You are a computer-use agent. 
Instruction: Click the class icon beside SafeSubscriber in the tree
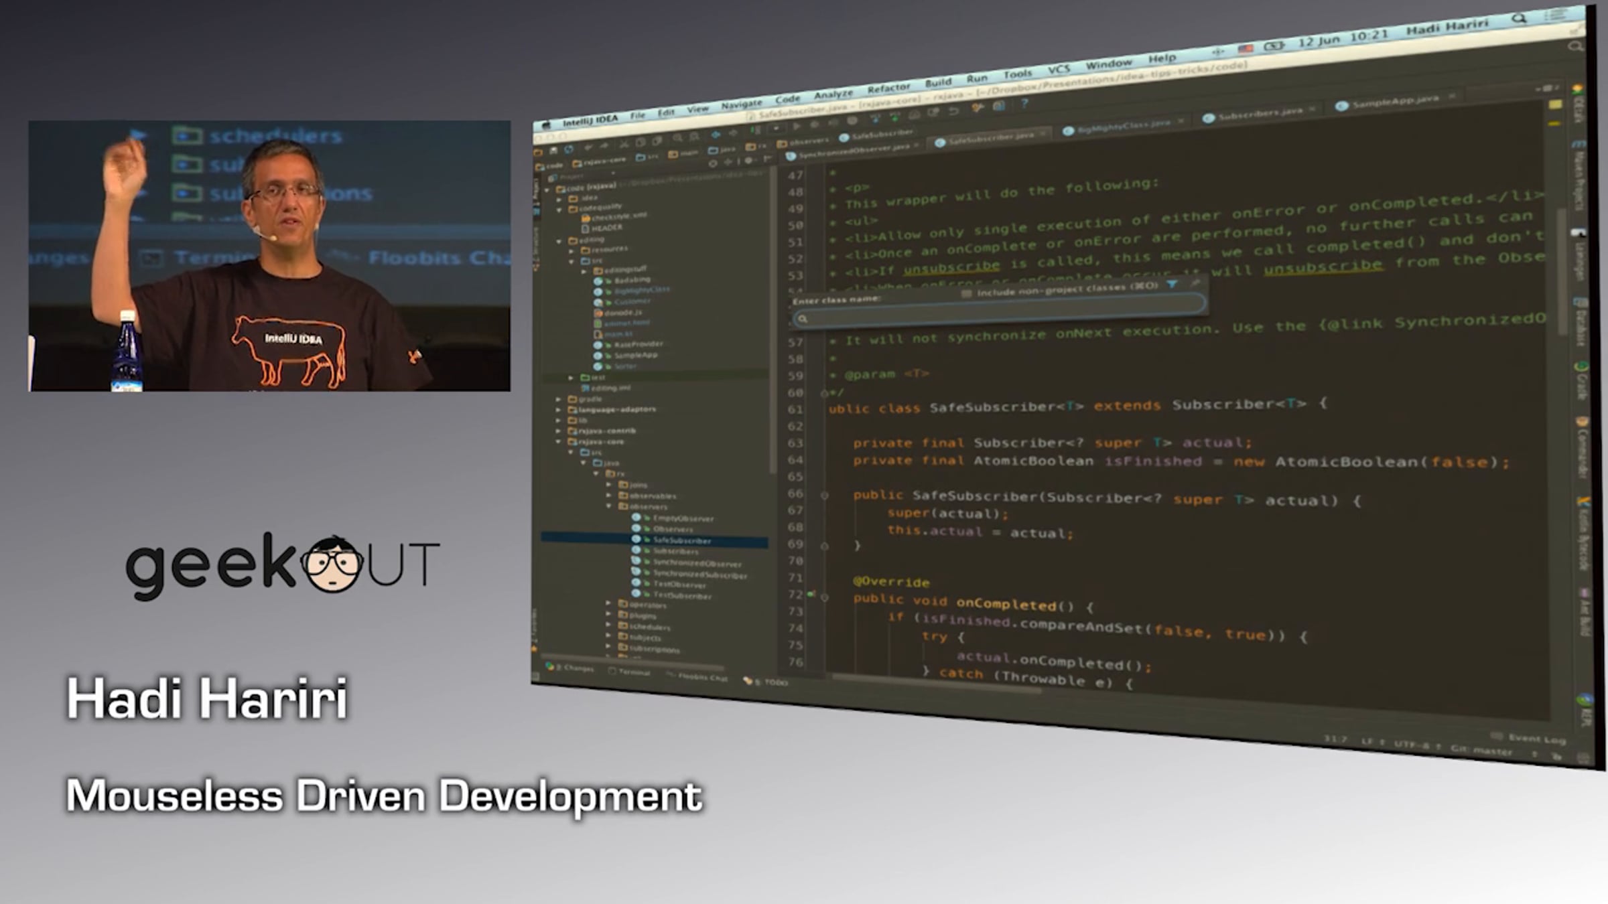(x=636, y=539)
